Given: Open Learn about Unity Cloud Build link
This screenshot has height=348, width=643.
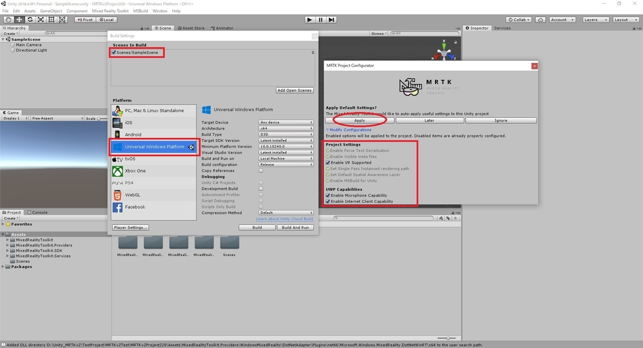Looking at the screenshot, I should coord(285,219).
